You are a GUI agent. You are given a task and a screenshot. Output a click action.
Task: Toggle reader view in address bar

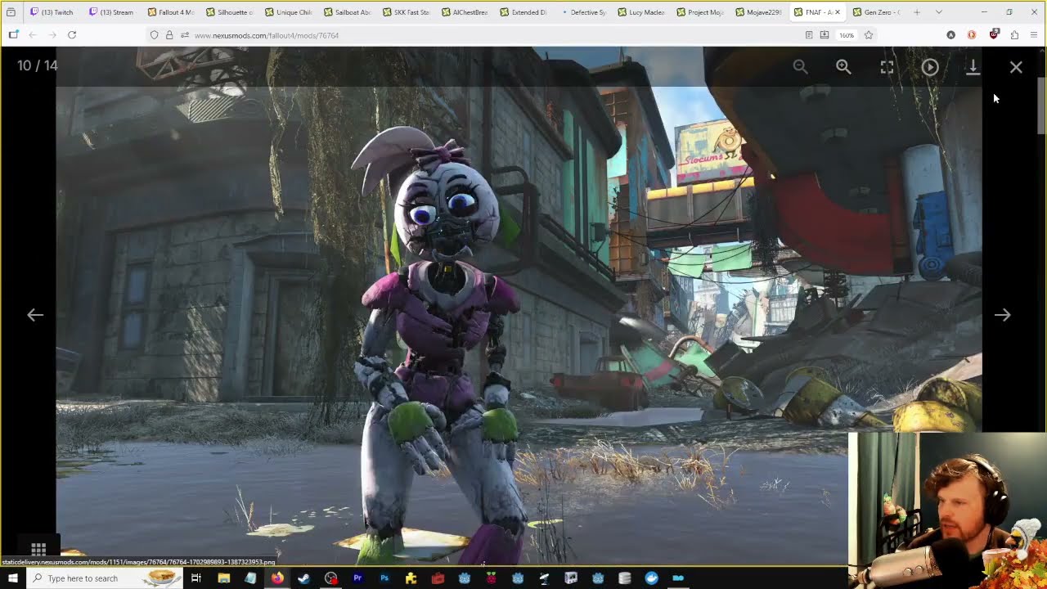point(809,35)
